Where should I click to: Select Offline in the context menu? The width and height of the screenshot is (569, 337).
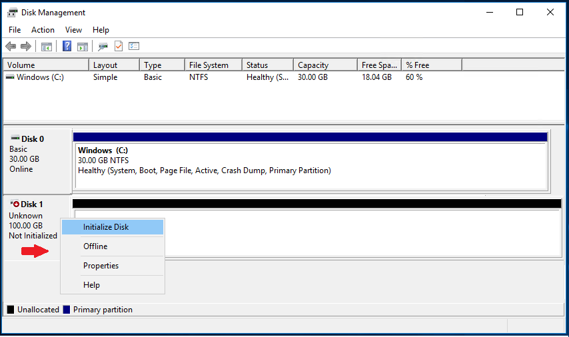pos(113,246)
